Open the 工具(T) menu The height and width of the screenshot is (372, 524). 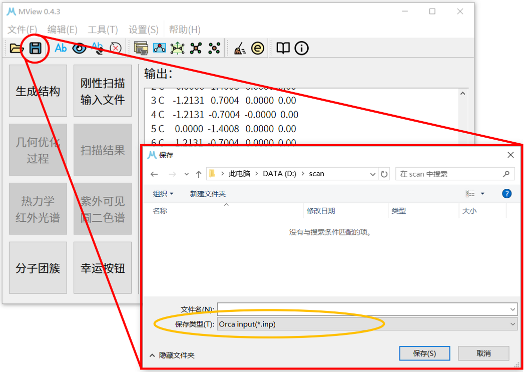pyautogui.click(x=102, y=29)
